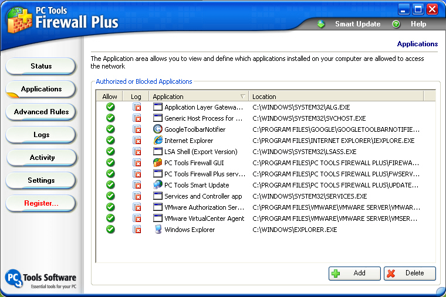Click the Log icon for Generic Host Process
The image size is (446, 297).
[x=137, y=118]
